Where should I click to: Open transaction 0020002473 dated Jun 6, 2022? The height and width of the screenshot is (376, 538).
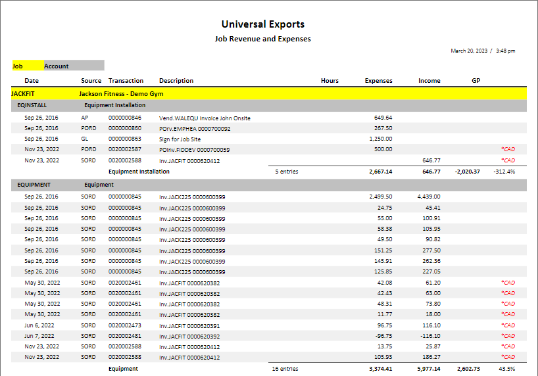(x=125, y=325)
